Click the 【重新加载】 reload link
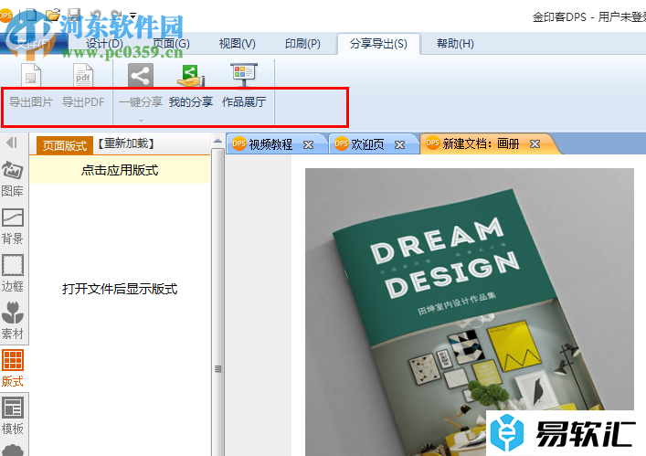The image size is (646, 456). 126,143
